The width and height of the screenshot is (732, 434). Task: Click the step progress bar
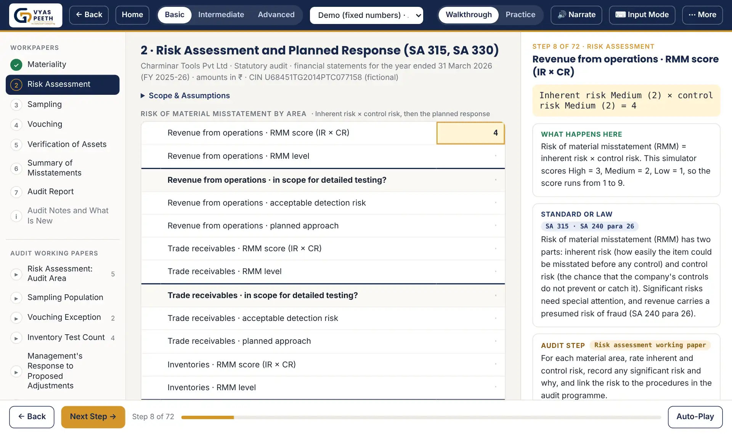click(421, 417)
